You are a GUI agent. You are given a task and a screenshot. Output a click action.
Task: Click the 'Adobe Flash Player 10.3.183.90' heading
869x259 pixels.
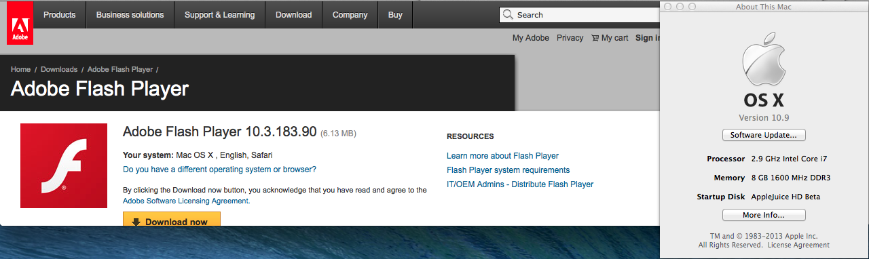[x=219, y=132]
